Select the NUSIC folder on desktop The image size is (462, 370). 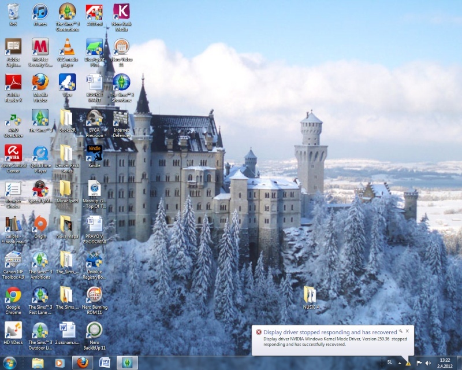point(311,297)
